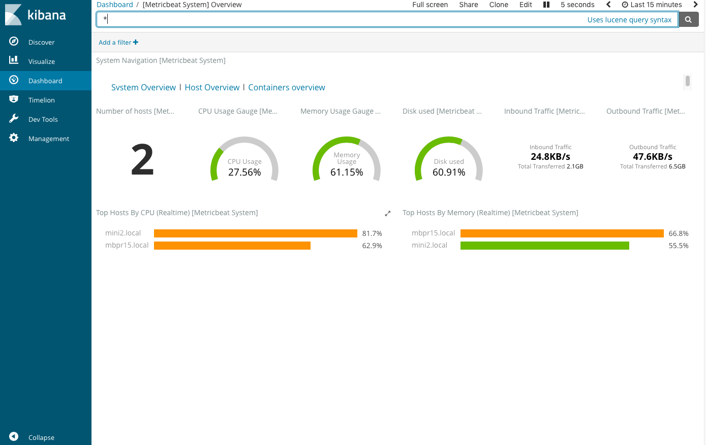
Task: Open Management section
Action: [x=46, y=139]
